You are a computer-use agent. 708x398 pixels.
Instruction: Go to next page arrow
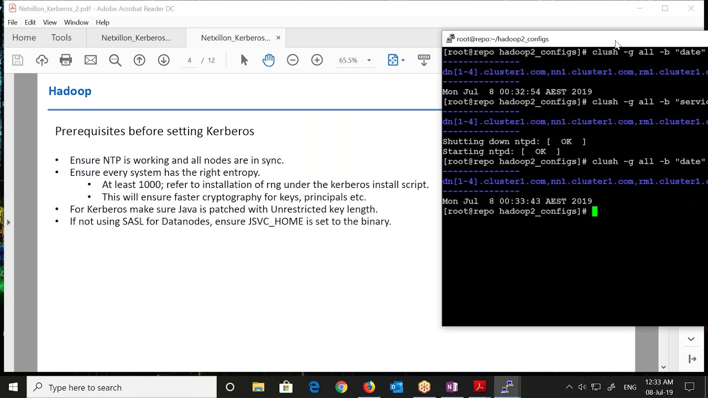click(164, 60)
